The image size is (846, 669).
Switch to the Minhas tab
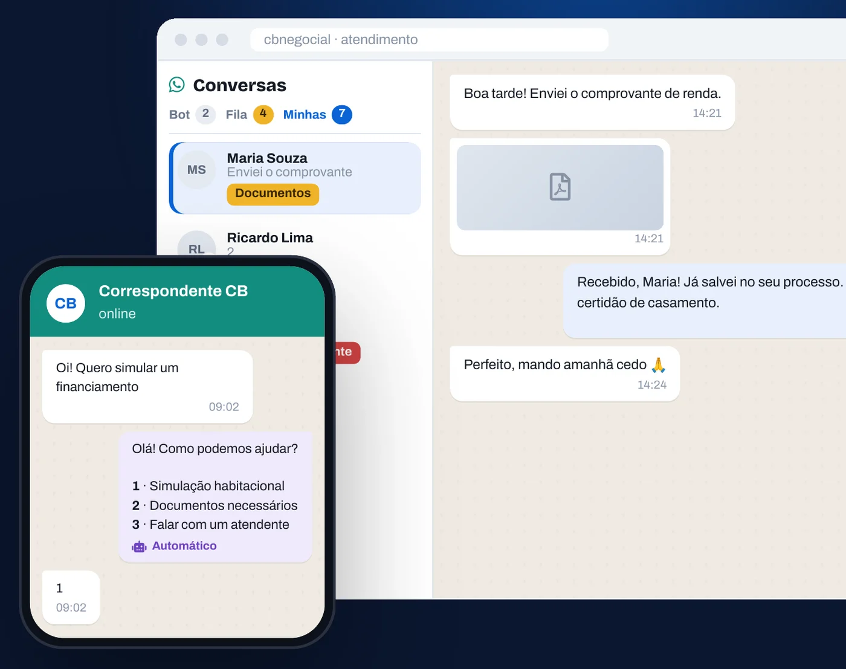coord(305,115)
